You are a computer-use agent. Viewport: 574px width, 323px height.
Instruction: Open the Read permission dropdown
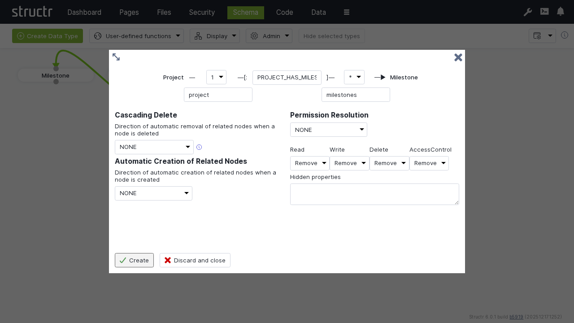click(x=309, y=163)
